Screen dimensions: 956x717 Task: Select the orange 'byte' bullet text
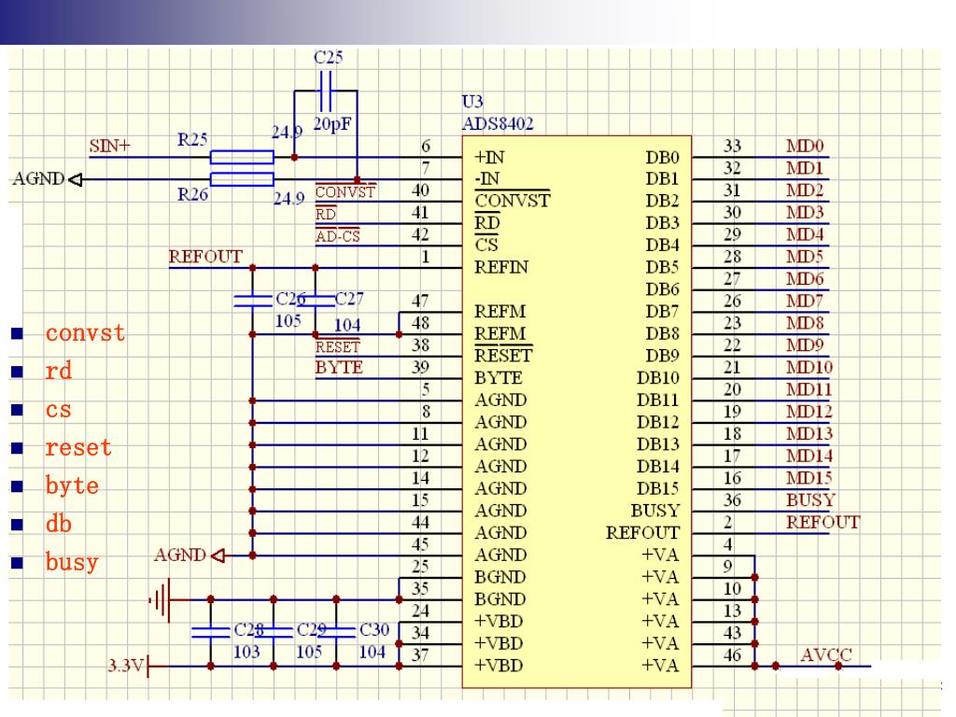tap(72, 485)
